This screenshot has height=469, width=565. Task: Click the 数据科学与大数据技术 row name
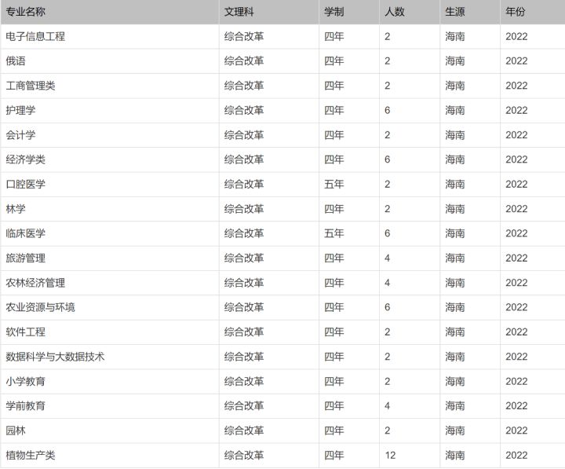tap(55, 357)
